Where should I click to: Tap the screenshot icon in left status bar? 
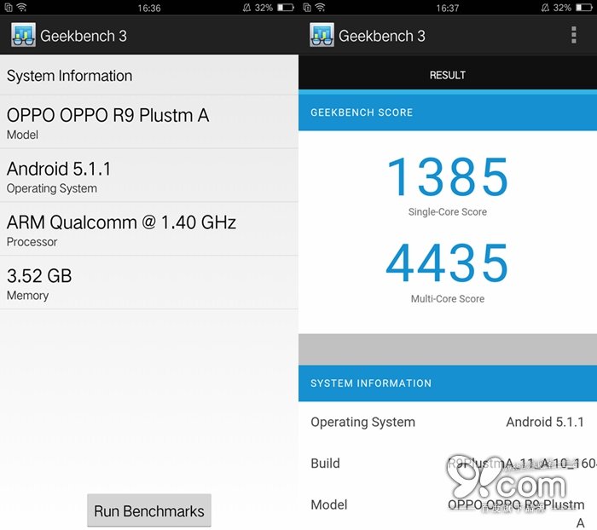[x=9, y=7]
